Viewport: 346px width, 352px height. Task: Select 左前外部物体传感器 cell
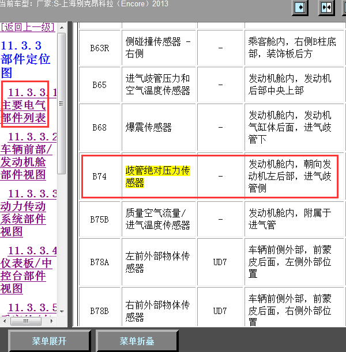coord(159,262)
